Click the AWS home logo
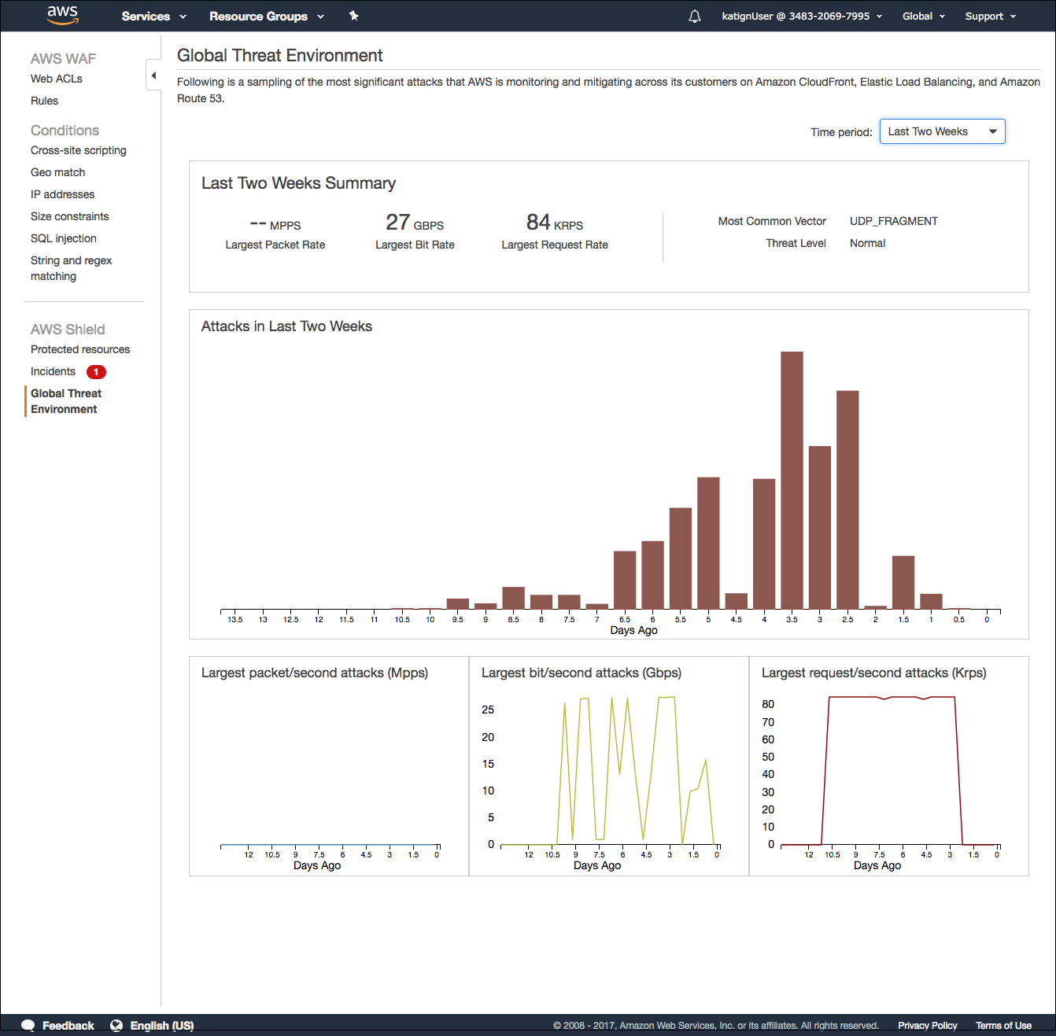The height and width of the screenshot is (1036, 1056). pyautogui.click(x=62, y=16)
